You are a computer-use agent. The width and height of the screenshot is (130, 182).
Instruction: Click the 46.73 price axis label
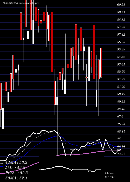point(121,124)
